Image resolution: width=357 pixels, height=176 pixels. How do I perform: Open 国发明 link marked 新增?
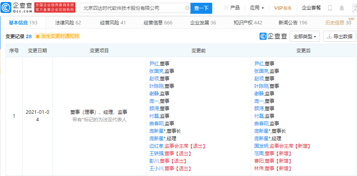click(262, 146)
